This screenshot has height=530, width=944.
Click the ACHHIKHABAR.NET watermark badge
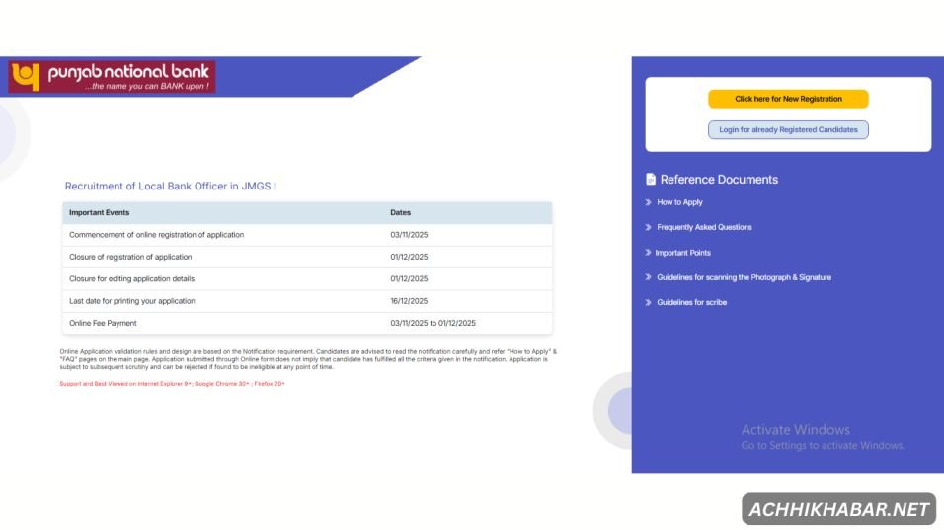838,509
